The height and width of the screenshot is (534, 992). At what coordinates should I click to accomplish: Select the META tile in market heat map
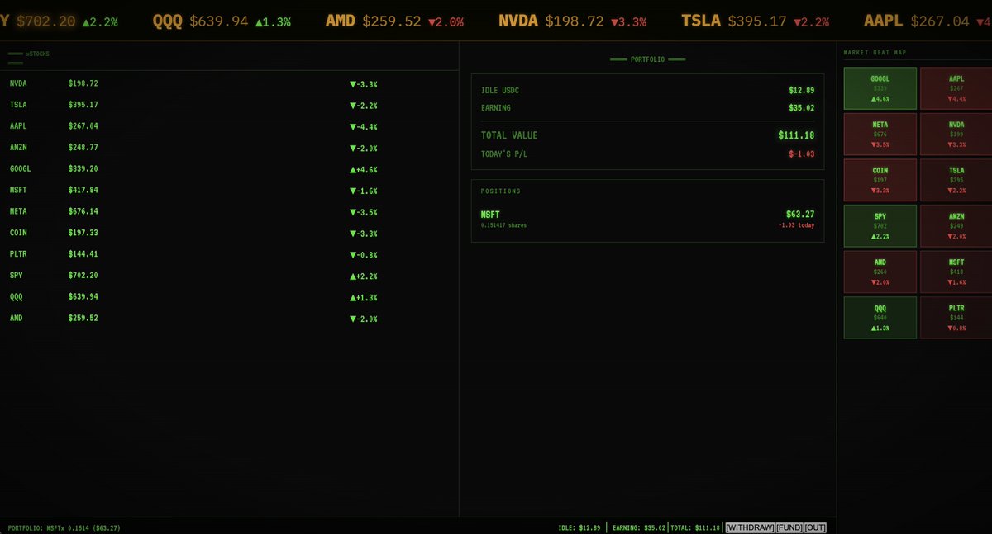[x=880, y=134]
